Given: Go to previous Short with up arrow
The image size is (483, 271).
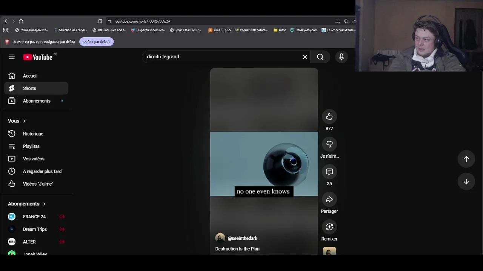Looking at the screenshot, I should [466, 159].
